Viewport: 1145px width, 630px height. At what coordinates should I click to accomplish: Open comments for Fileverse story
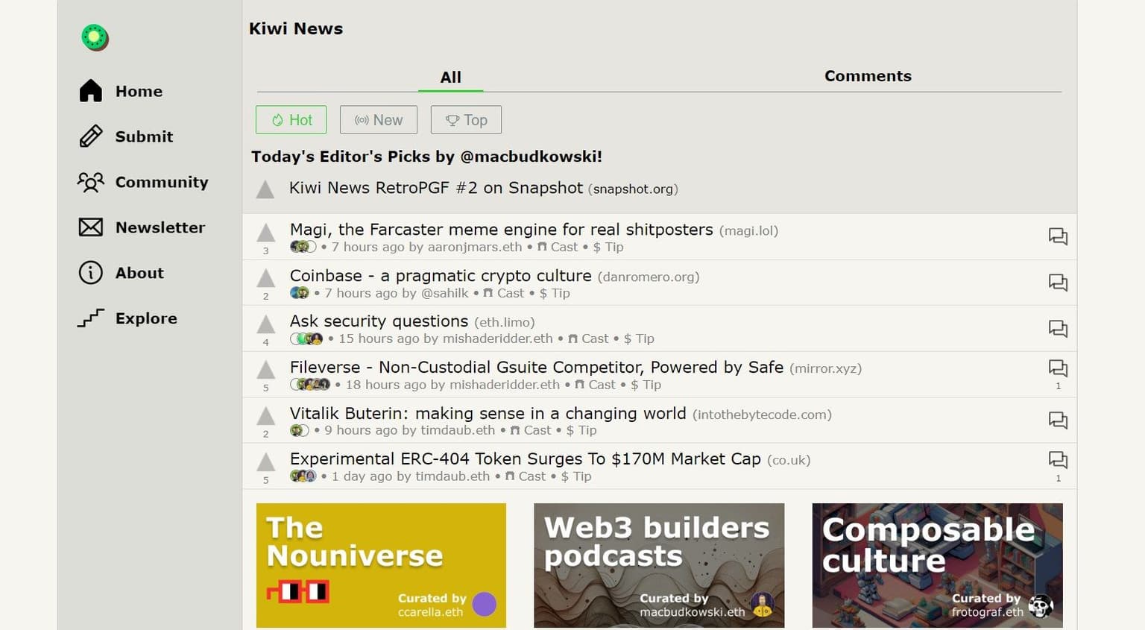1058,368
